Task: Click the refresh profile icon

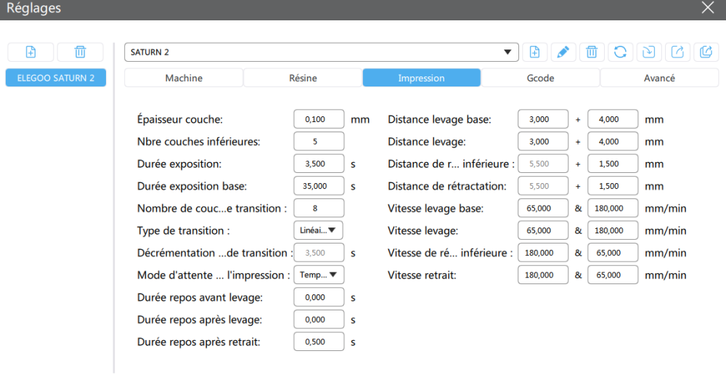Action: 620,52
